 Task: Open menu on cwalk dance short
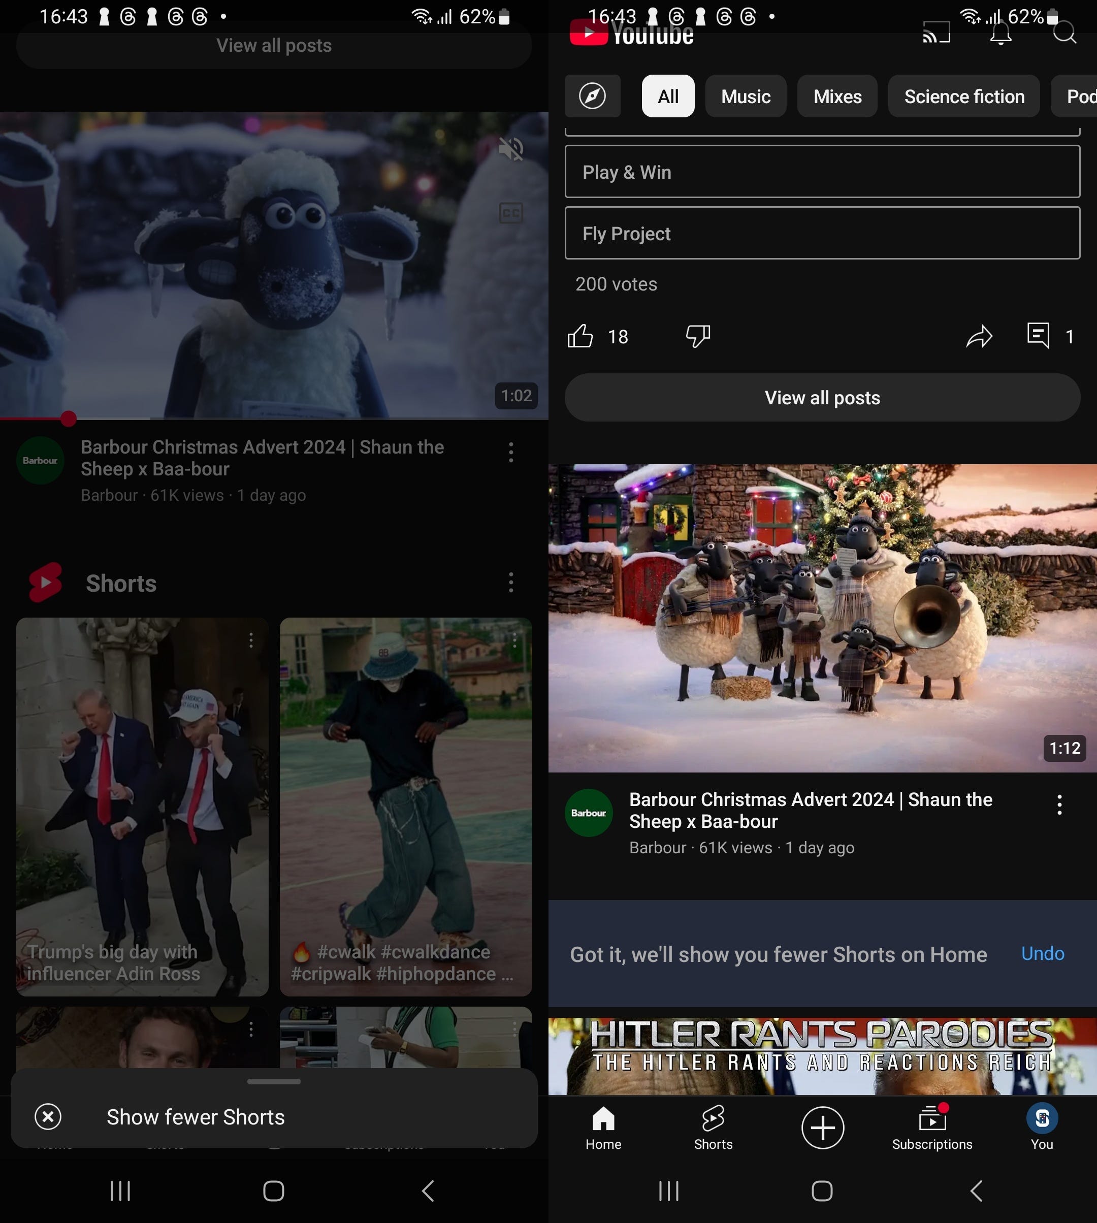(x=514, y=640)
